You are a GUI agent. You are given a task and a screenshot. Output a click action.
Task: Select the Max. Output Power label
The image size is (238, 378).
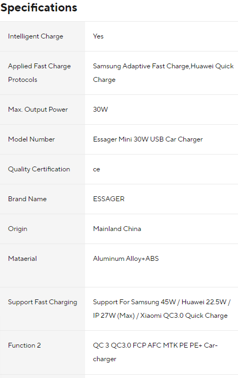point(38,110)
